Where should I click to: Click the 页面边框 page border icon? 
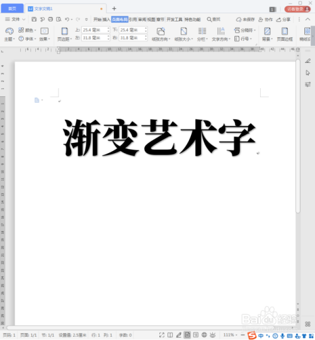click(x=285, y=34)
